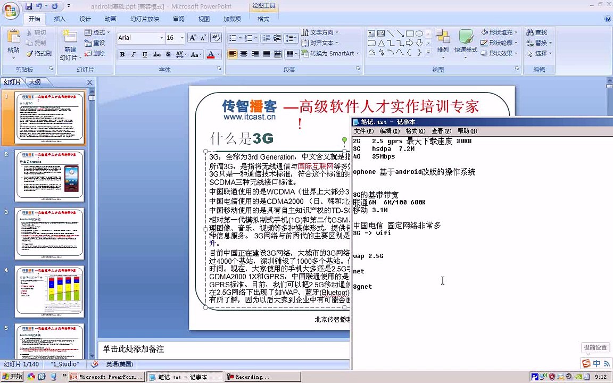The width and height of the screenshot is (613, 383).
Task: Click Windows Start (开始) button
Action: pos(12,377)
